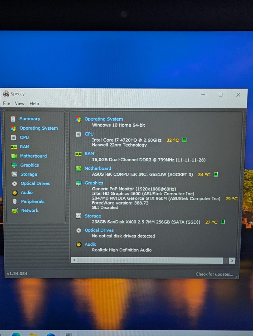The image size is (253, 336).
Task: Click the GPU temperature 29 °C value
Action: click(x=231, y=199)
